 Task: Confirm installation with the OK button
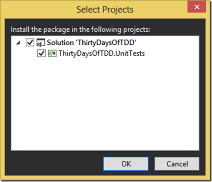126,164
